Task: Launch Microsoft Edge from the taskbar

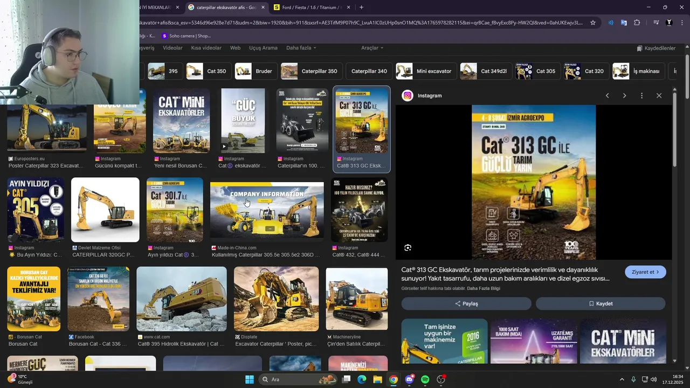Action: pos(362,379)
